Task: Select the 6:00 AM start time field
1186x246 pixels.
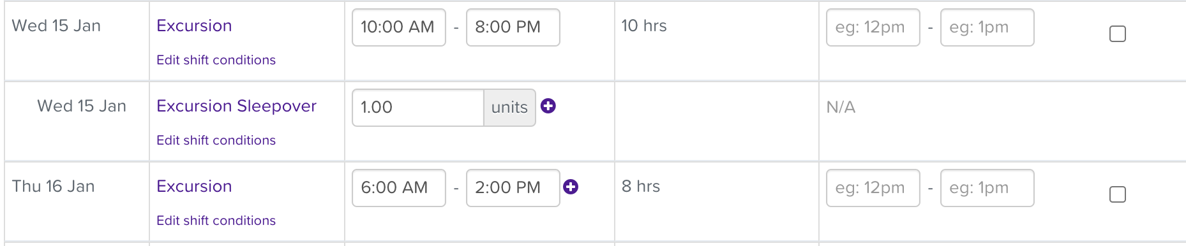Action: tap(399, 188)
